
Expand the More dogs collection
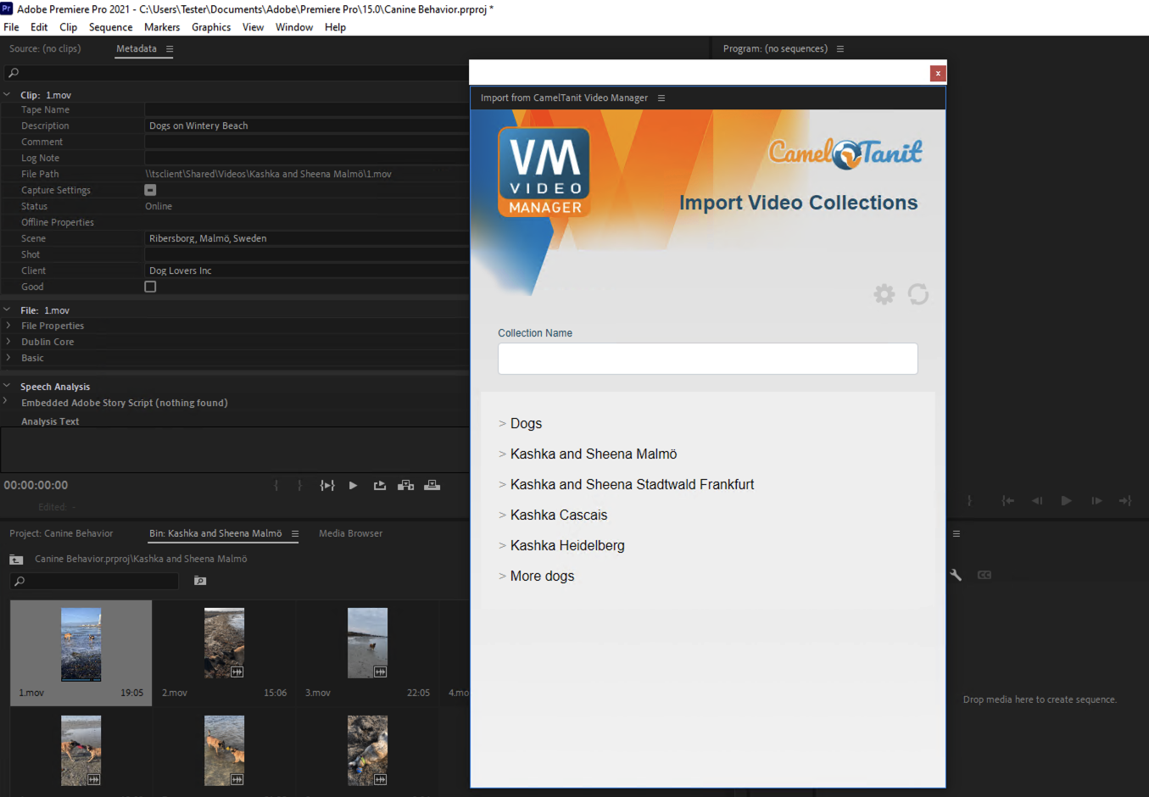(502, 576)
